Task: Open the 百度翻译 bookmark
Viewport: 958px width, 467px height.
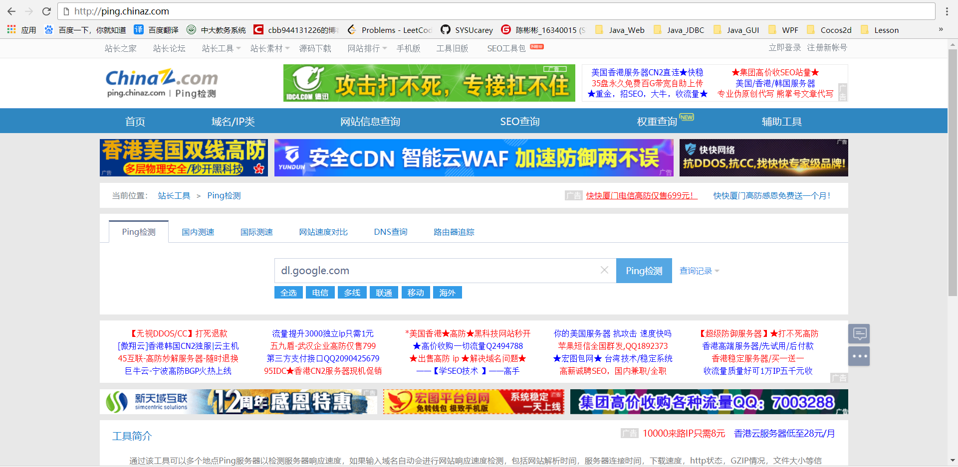Action: 156,30
